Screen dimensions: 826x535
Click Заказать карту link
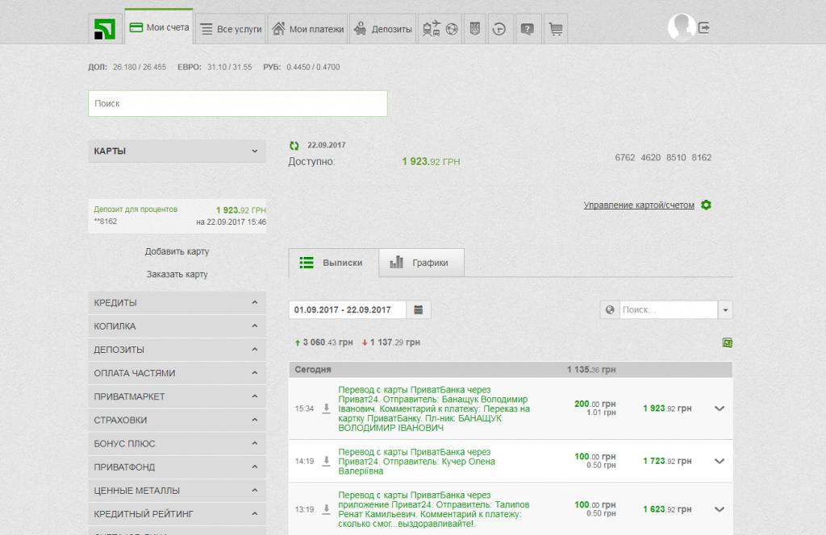click(x=177, y=274)
